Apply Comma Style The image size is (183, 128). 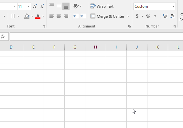coord(155,16)
